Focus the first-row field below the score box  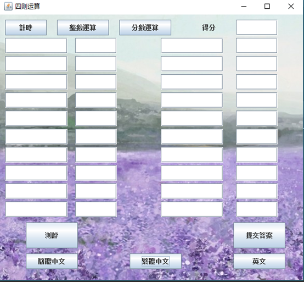256,46
